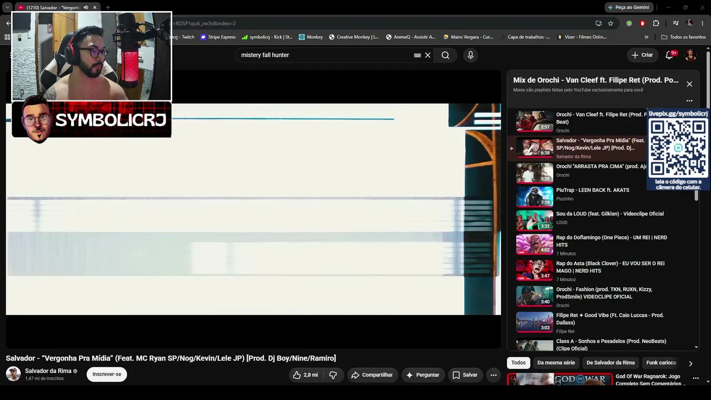Start voice search with the microphone icon
Screen dimensions: 711x400
point(470,55)
